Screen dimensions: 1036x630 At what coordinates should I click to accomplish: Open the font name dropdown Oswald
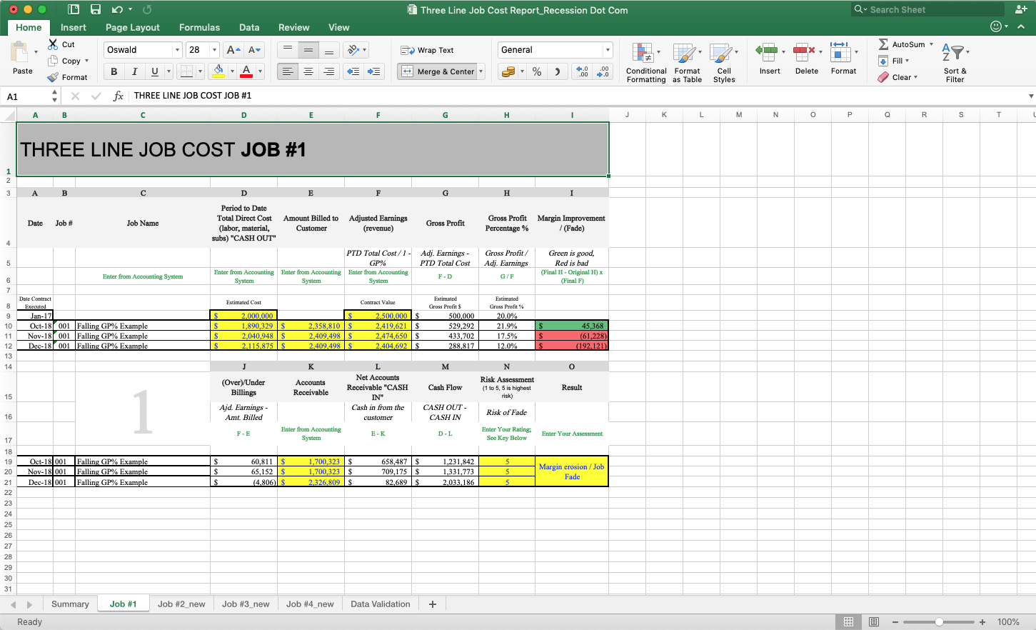point(177,50)
